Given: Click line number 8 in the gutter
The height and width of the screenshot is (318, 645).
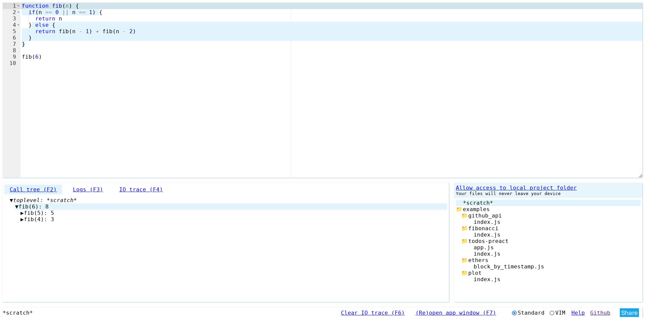Looking at the screenshot, I should click(14, 51).
